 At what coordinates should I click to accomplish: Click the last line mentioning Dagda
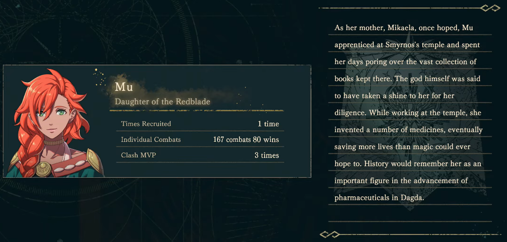[x=379, y=198]
